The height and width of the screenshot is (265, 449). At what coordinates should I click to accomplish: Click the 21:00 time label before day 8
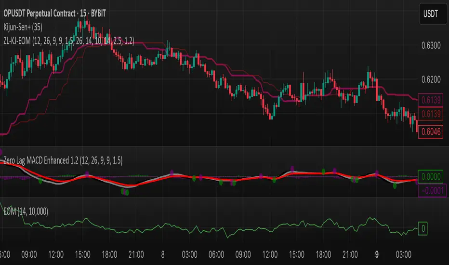(136, 254)
